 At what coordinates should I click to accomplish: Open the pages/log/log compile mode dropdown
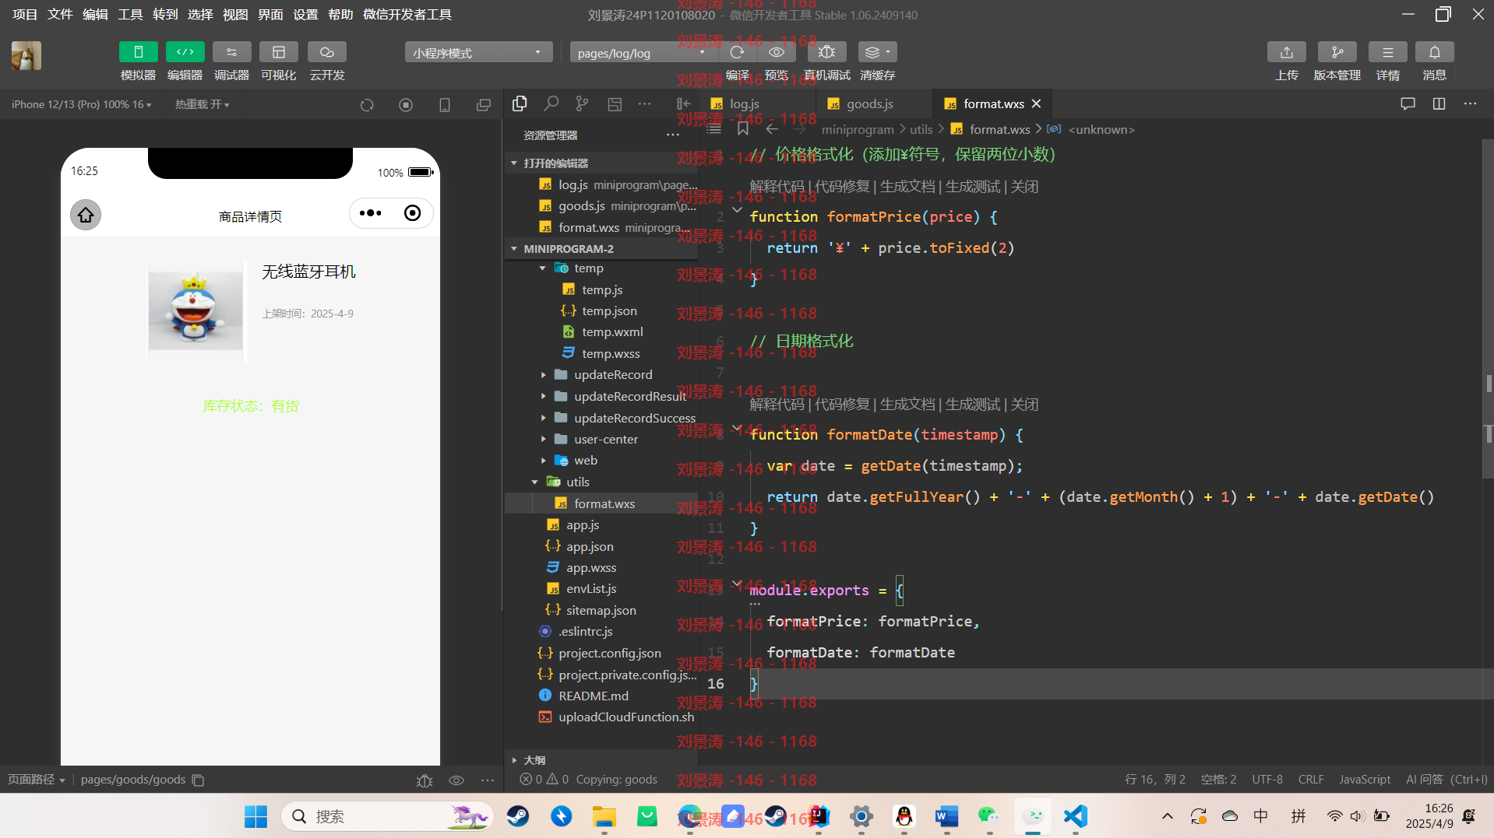click(x=642, y=53)
